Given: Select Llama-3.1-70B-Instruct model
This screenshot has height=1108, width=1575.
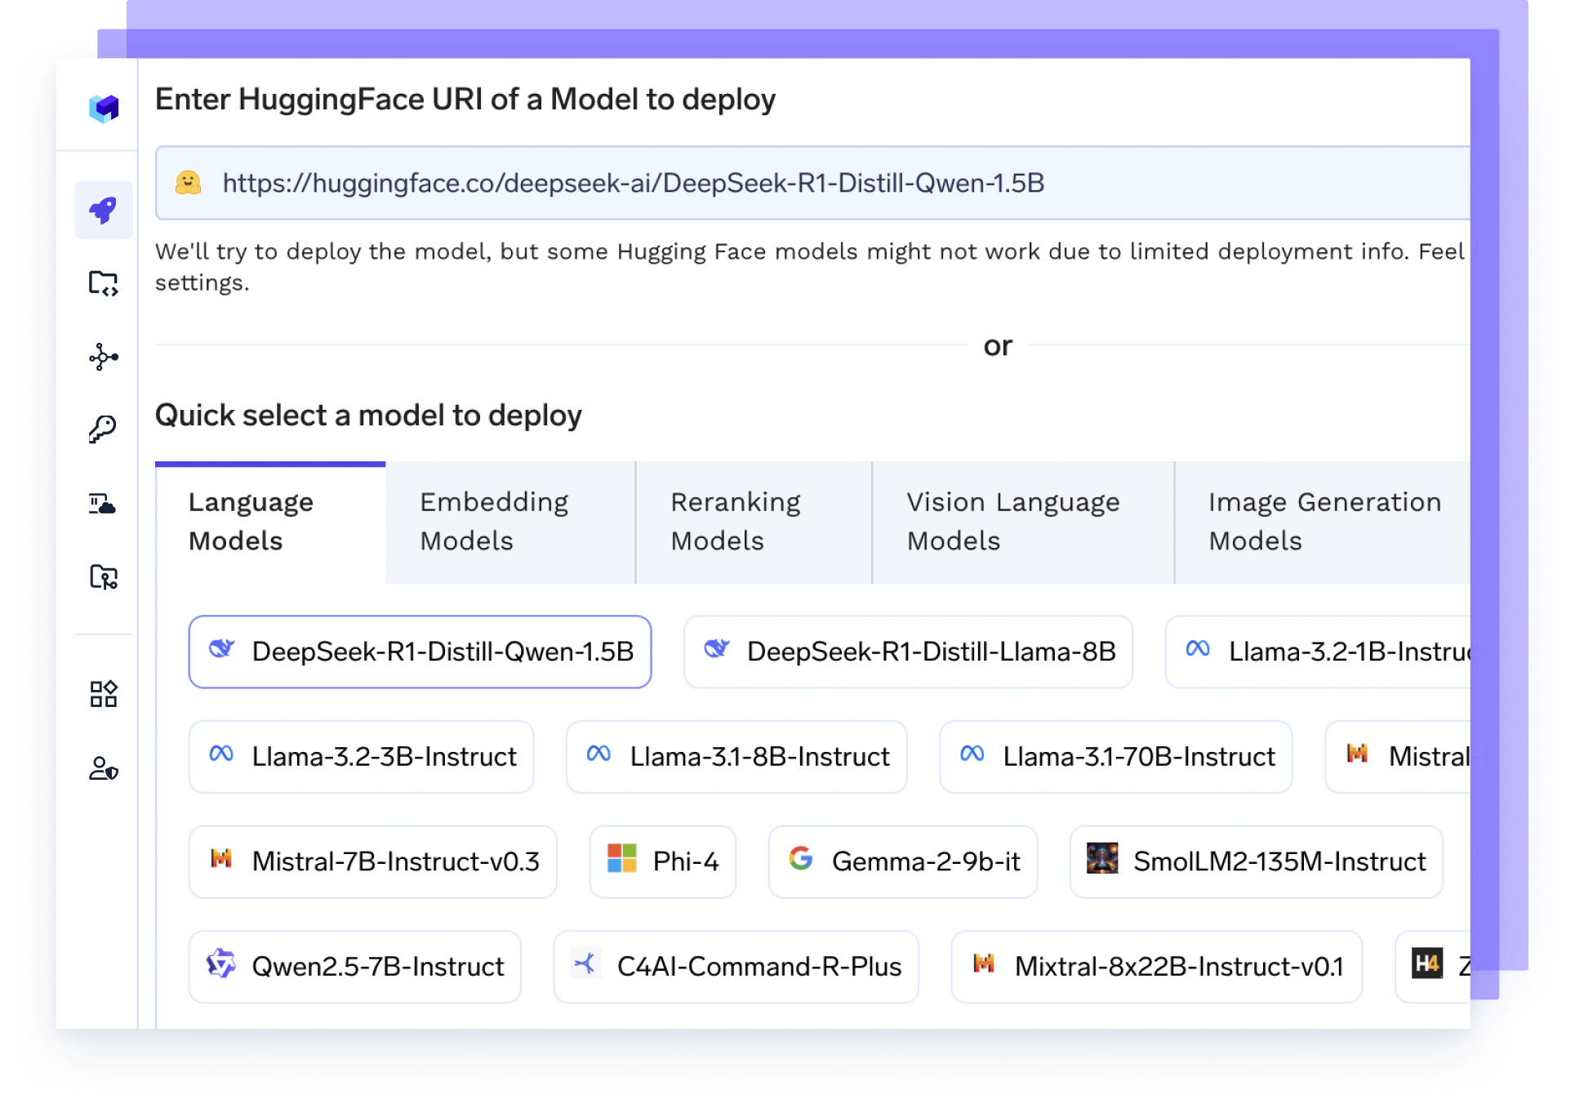Looking at the screenshot, I should (1115, 757).
